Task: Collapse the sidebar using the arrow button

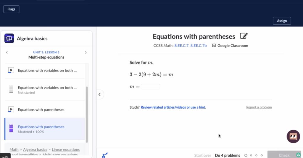Action: pos(100,94)
